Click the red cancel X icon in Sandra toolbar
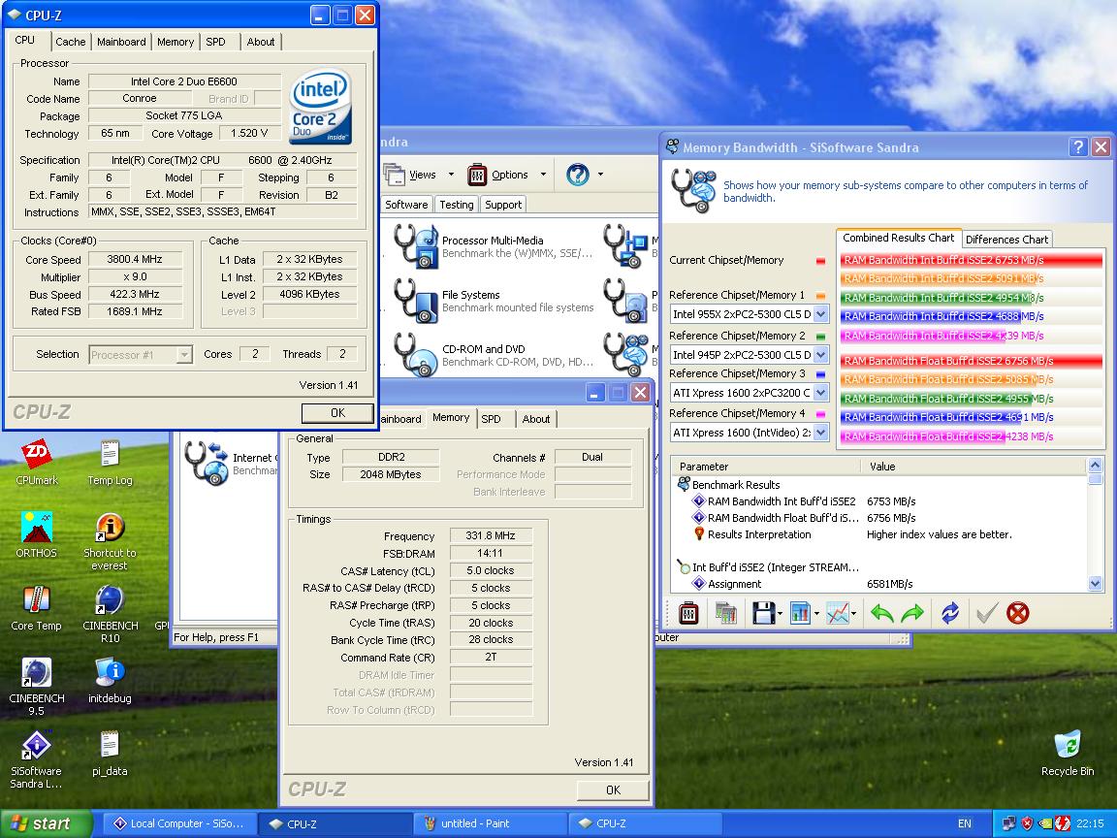Image resolution: width=1117 pixels, height=838 pixels. click(1017, 613)
